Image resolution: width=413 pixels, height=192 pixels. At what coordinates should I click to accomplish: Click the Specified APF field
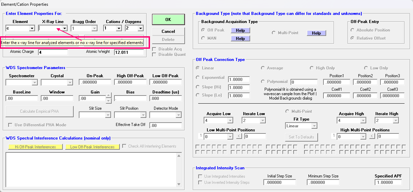[x=388, y=183]
